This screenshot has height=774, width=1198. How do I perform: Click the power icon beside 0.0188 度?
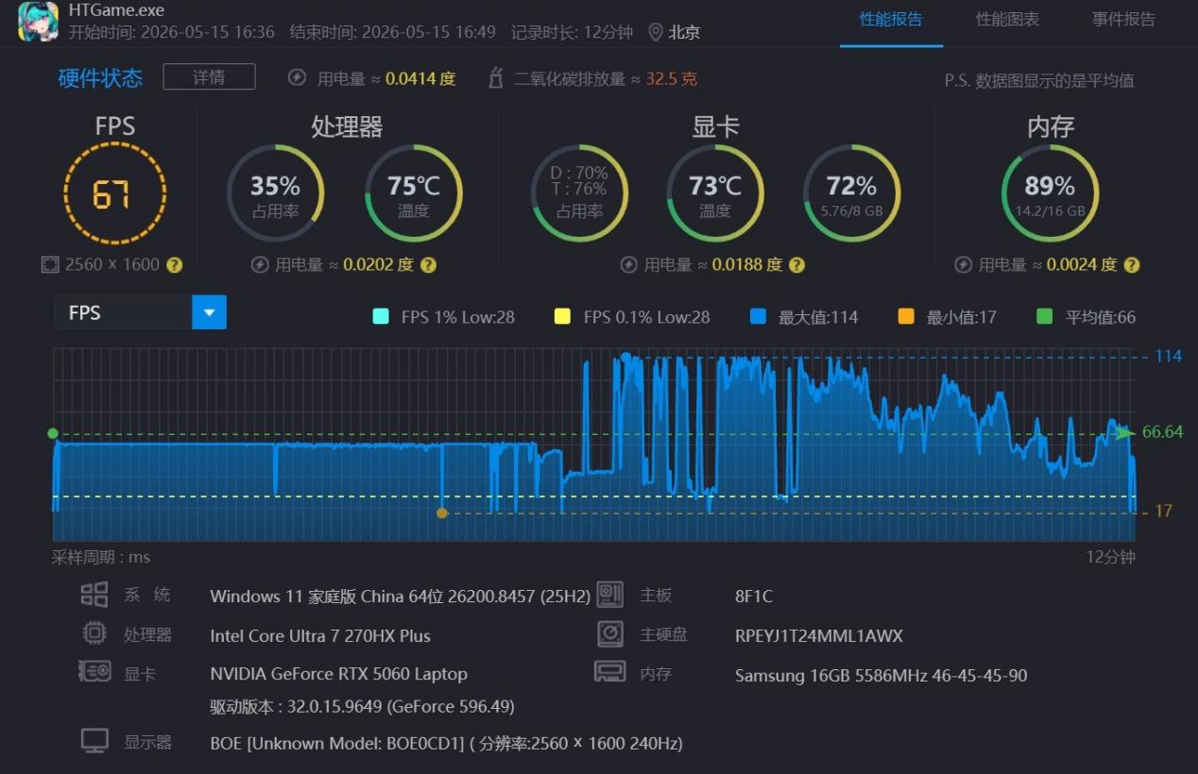[x=628, y=265]
